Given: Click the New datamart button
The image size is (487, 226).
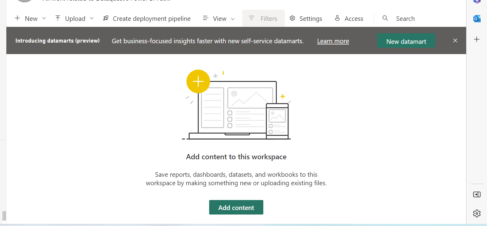Looking at the screenshot, I should point(406,40).
